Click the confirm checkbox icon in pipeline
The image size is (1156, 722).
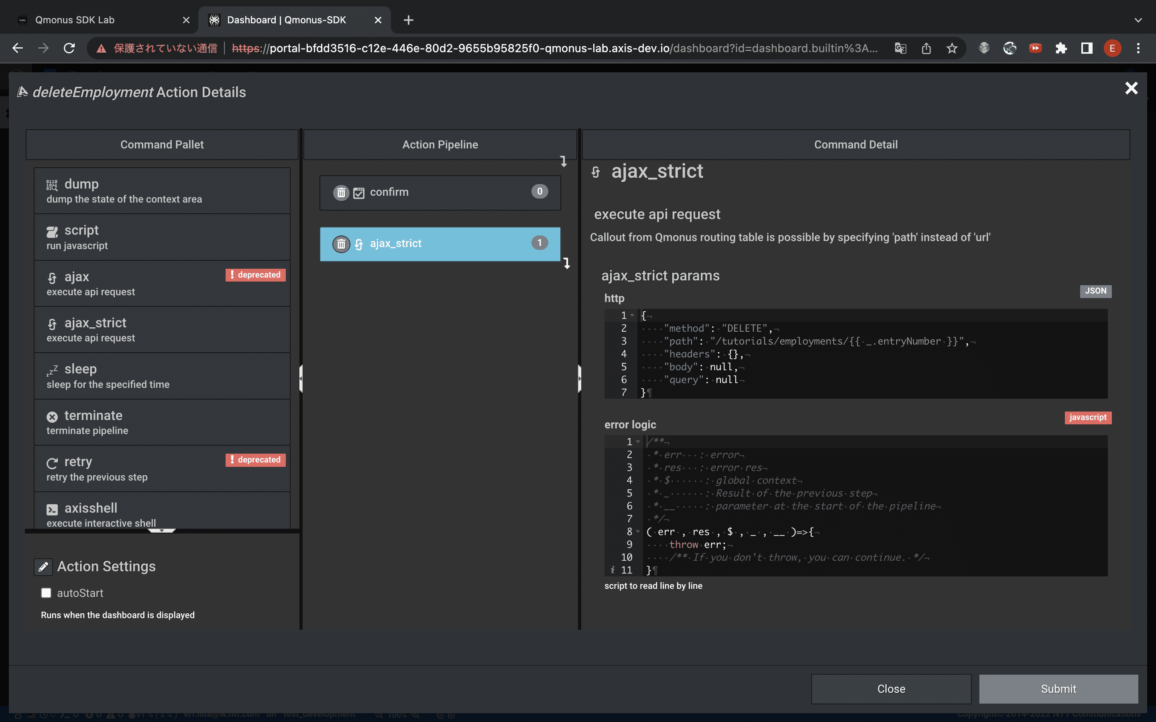click(359, 193)
